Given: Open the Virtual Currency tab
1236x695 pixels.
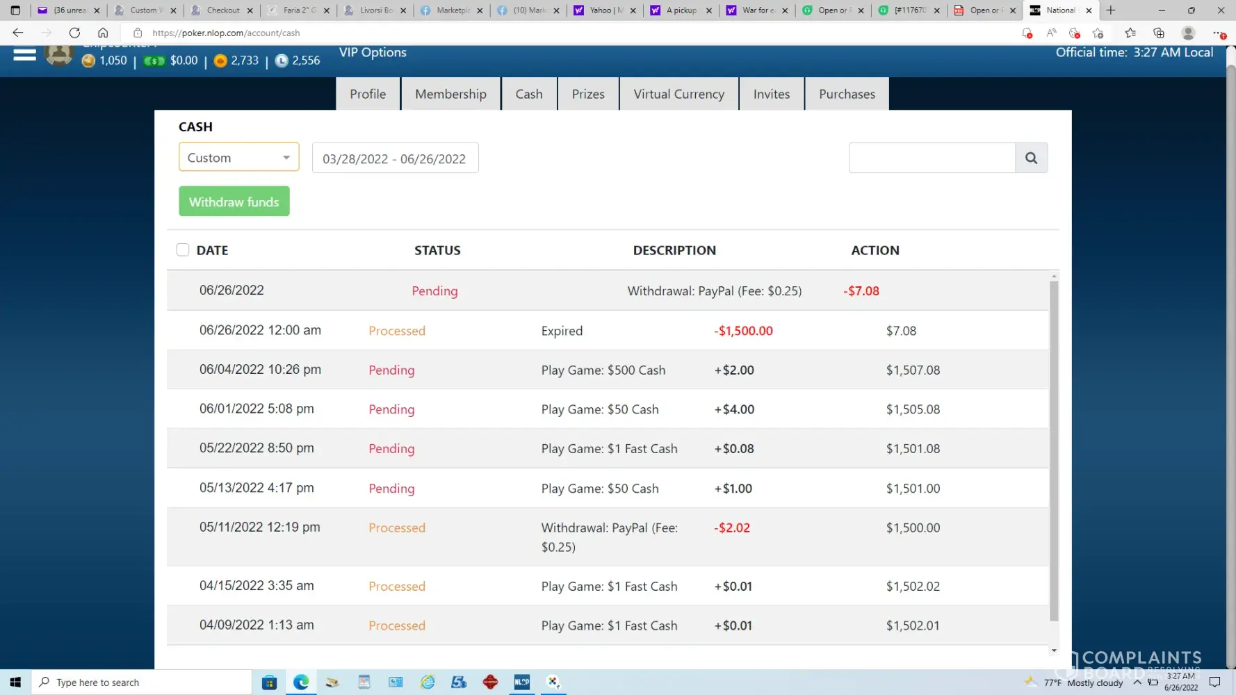Looking at the screenshot, I should coord(678,94).
